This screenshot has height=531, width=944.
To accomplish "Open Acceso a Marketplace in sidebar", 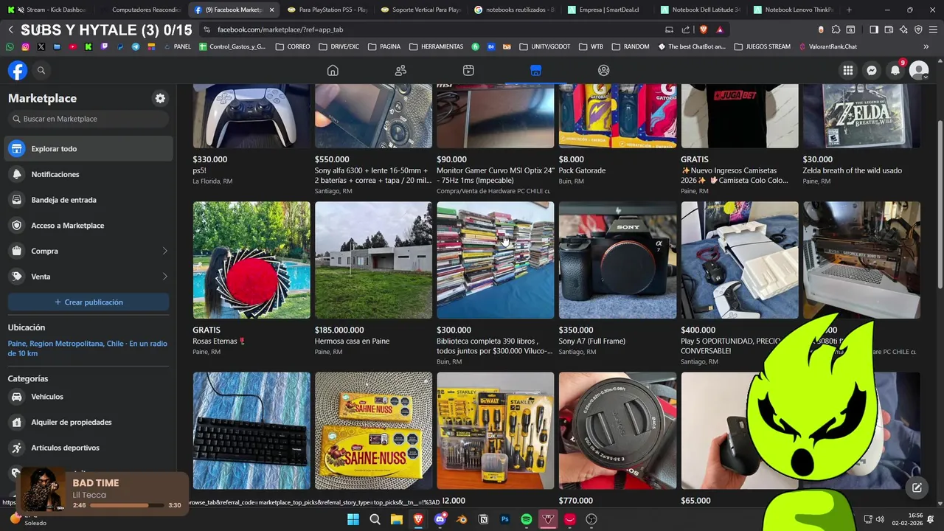I will click(88, 226).
